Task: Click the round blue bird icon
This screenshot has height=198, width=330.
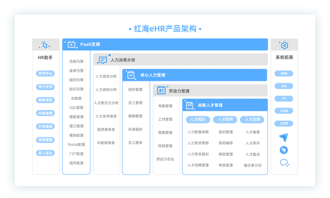Action: pyautogui.click(x=284, y=150)
